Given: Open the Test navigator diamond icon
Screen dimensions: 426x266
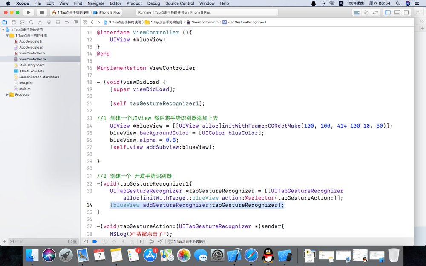Looking at the screenshot, I should point(49,22).
